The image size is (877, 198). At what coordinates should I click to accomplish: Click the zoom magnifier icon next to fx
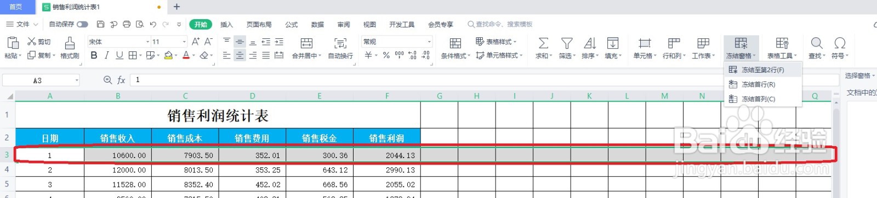[107, 80]
